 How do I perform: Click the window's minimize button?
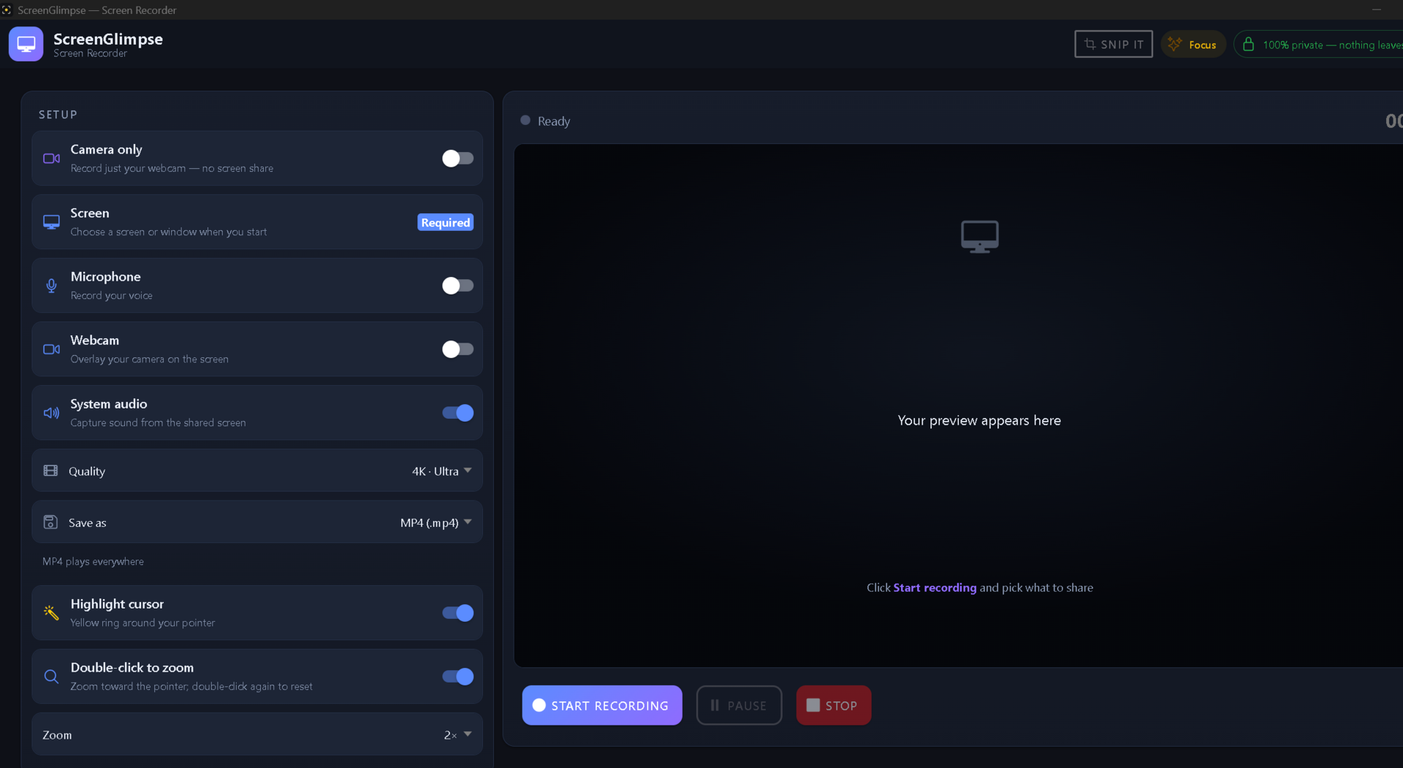(x=1377, y=9)
